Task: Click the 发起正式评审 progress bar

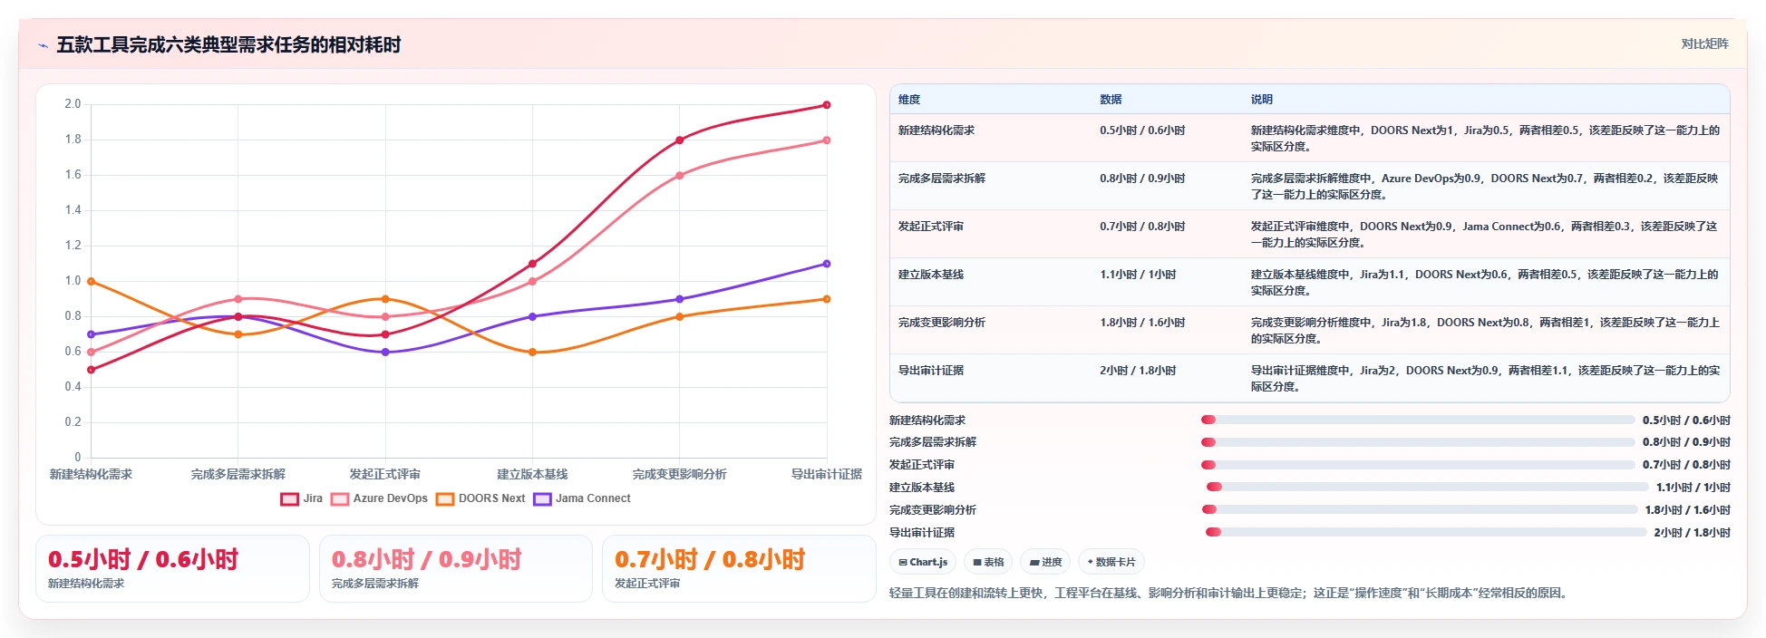Action: tap(1418, 465)
